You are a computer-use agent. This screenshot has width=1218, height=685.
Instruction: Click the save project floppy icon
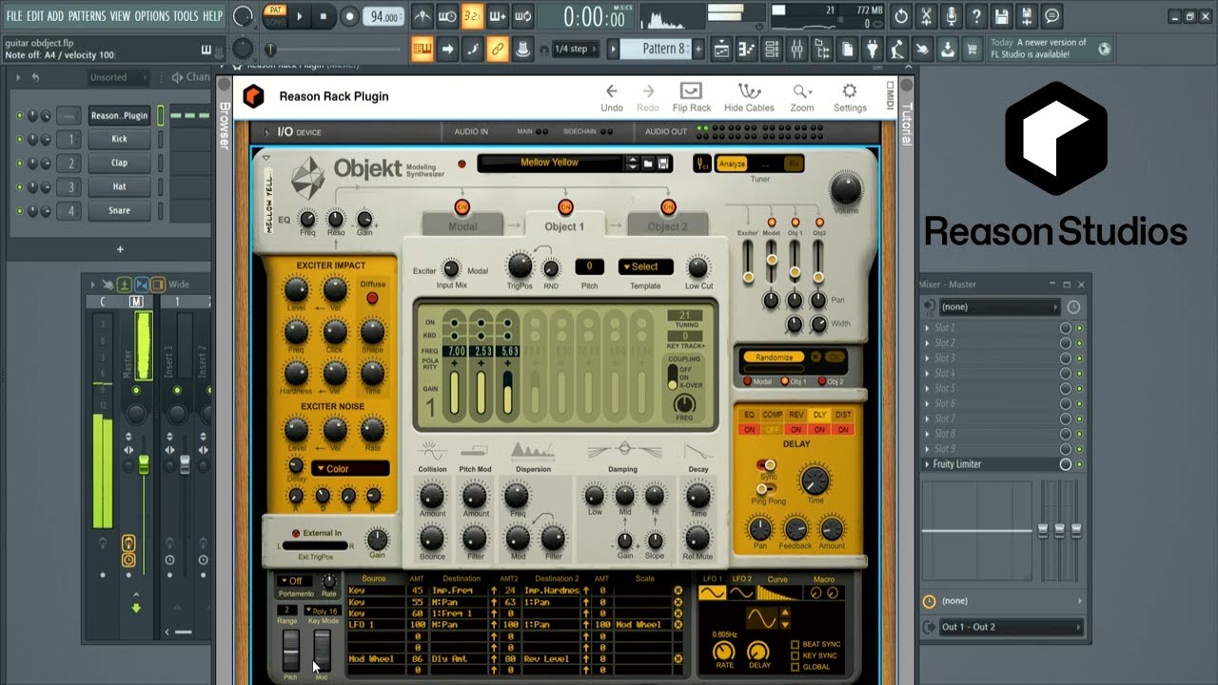tap(1002, 16)
